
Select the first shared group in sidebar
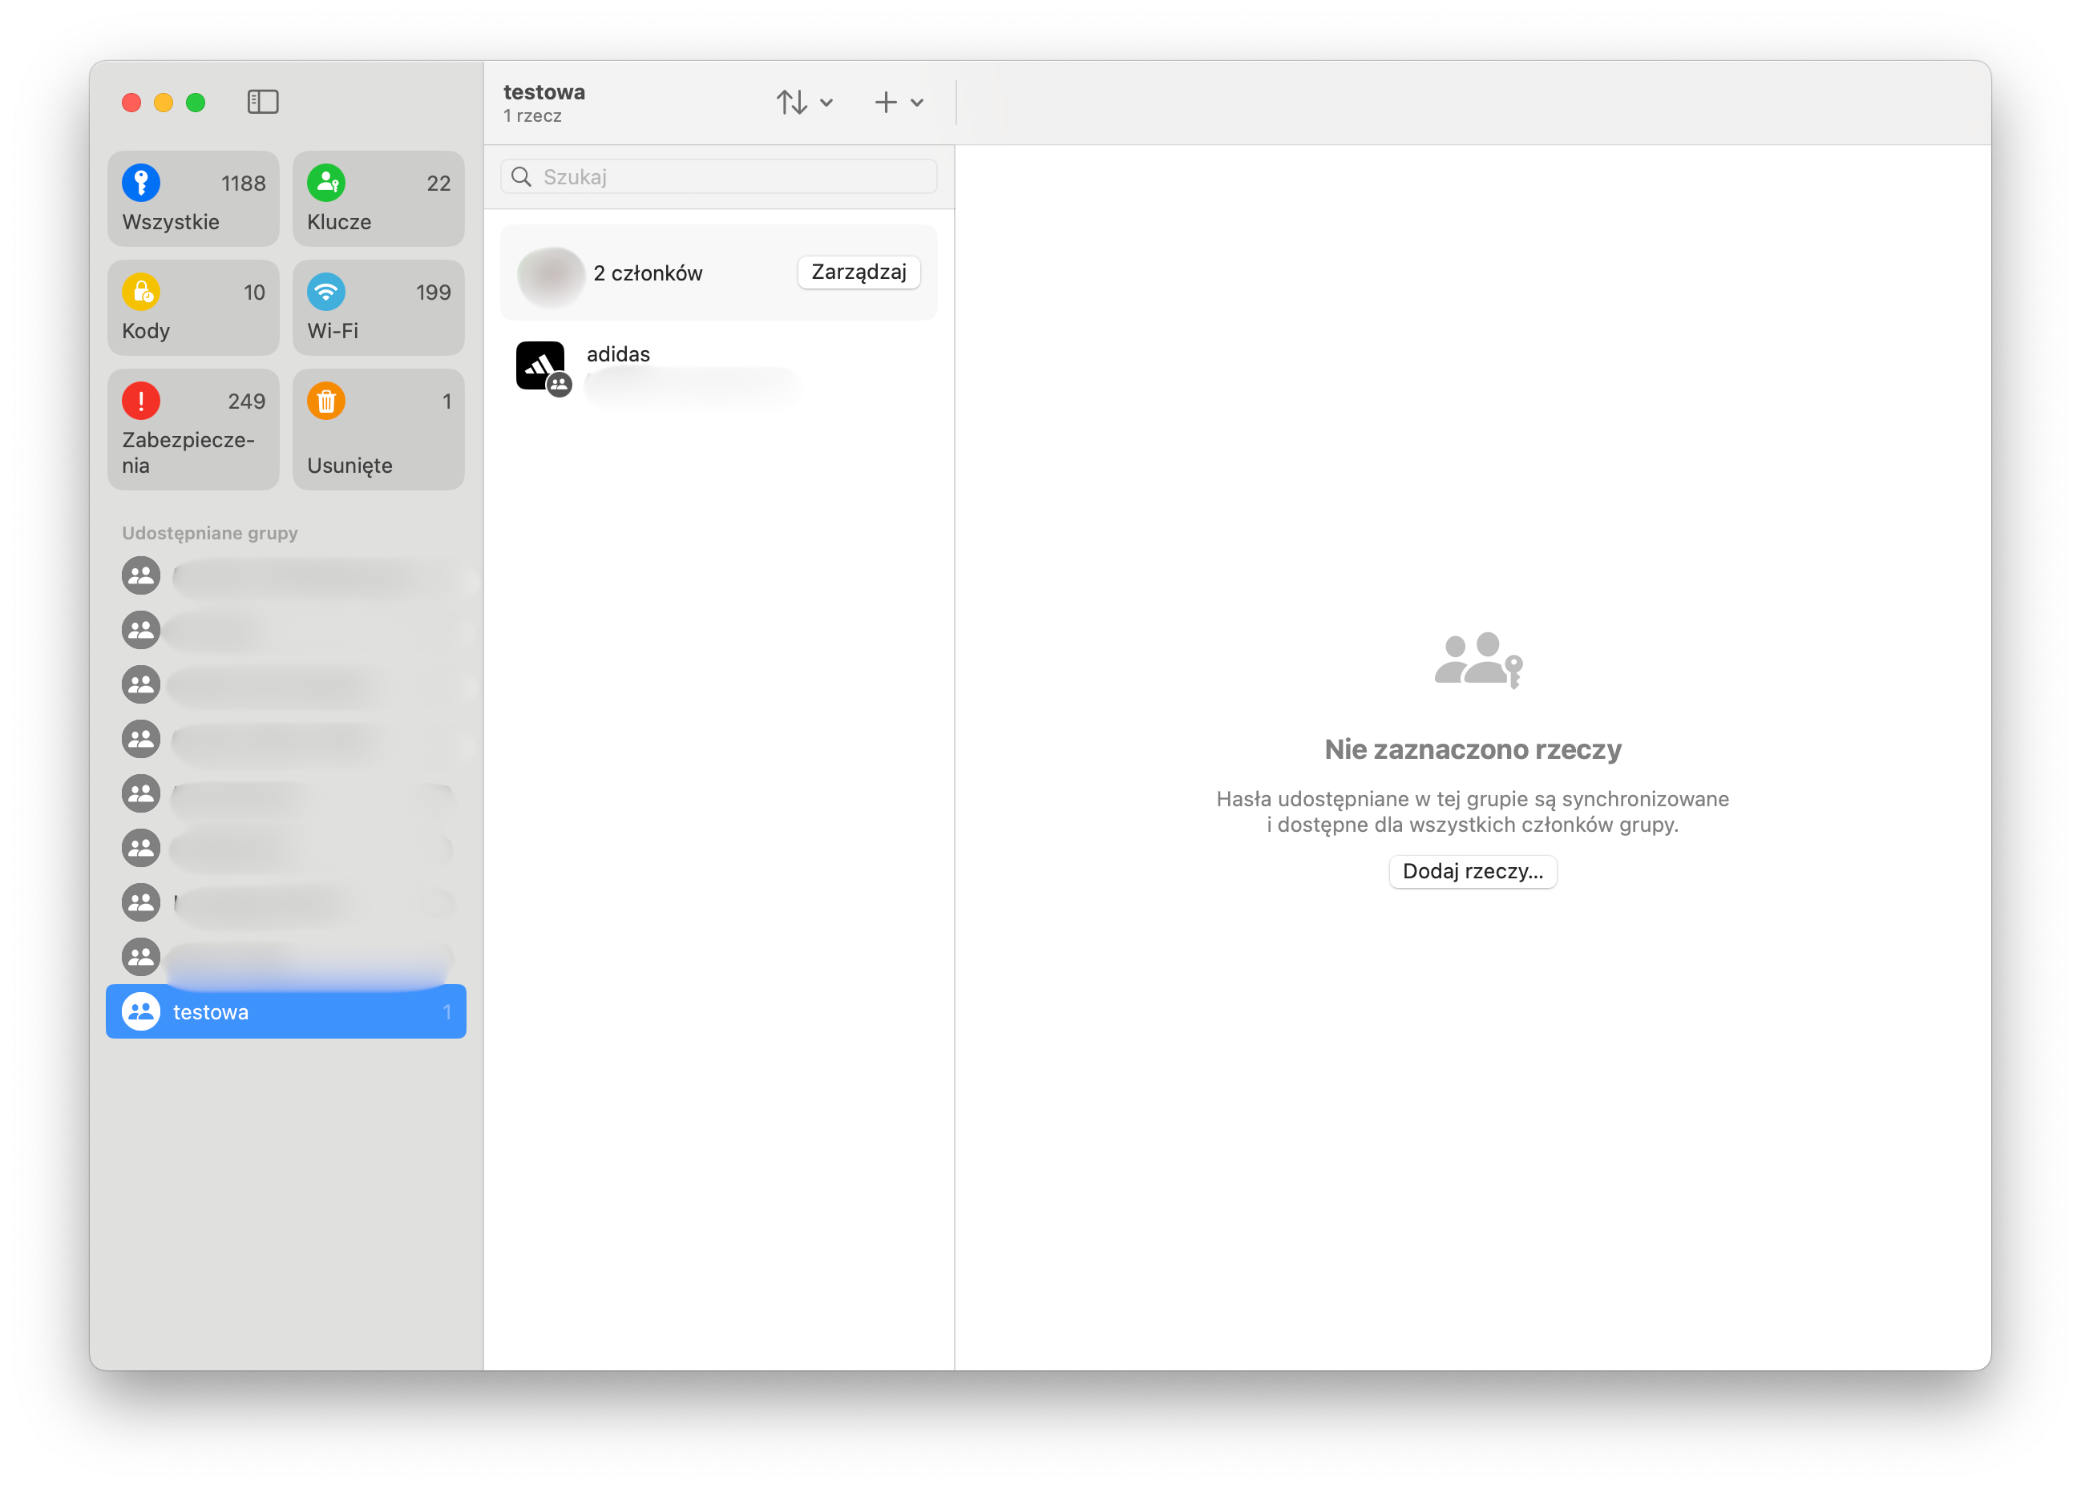286,577
